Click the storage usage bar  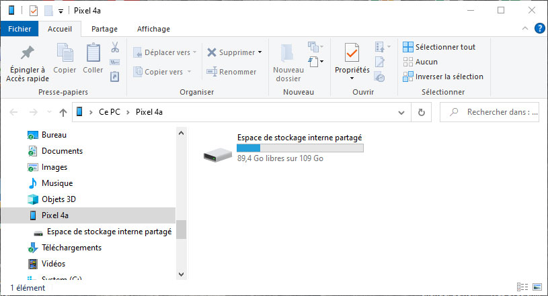300,148
